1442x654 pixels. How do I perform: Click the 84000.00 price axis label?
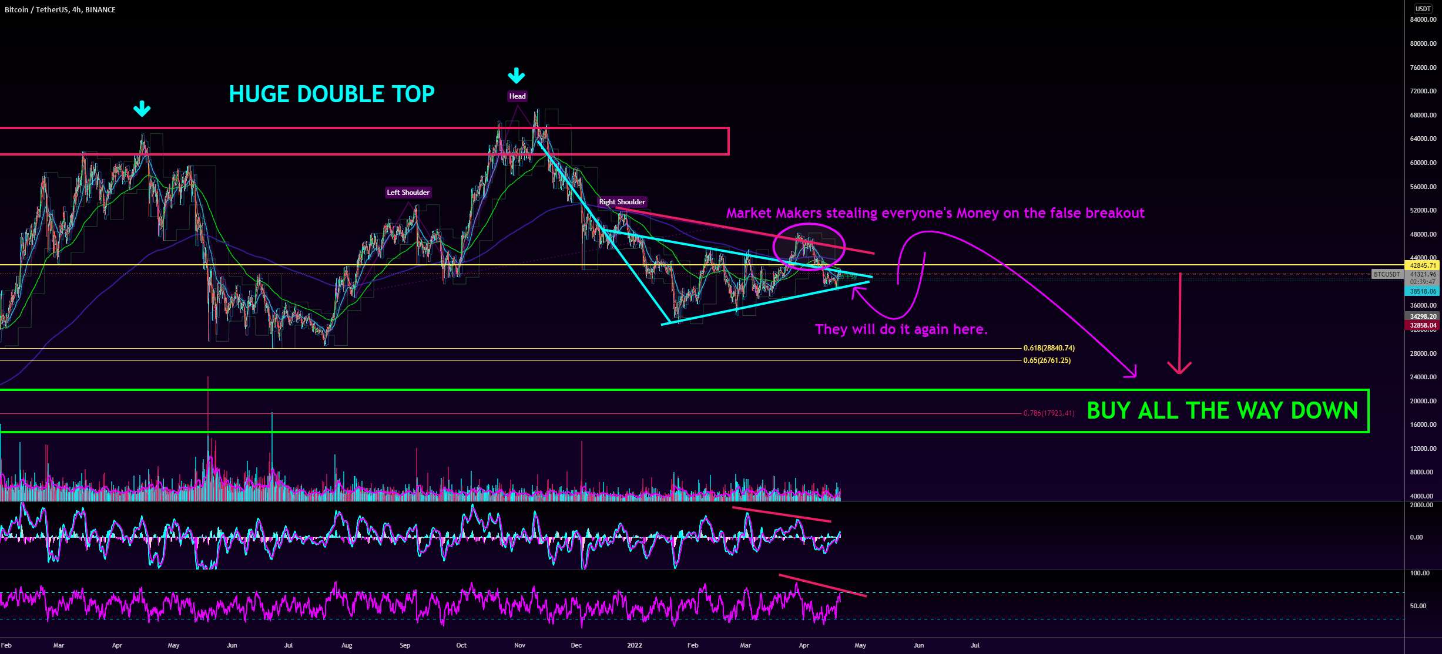[x=1423, y=19]
